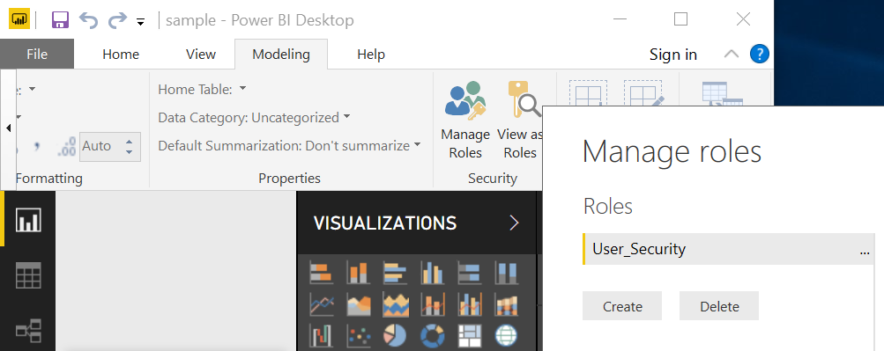Click Delete in Manage roles

(x=719, y=306)
